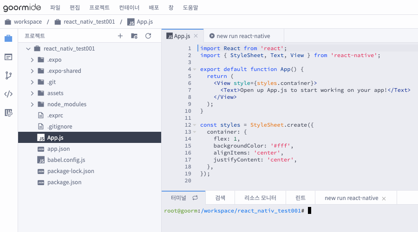Open the 도움말 menu
This screenshot has height=232, width=418.
pos(190,8)
